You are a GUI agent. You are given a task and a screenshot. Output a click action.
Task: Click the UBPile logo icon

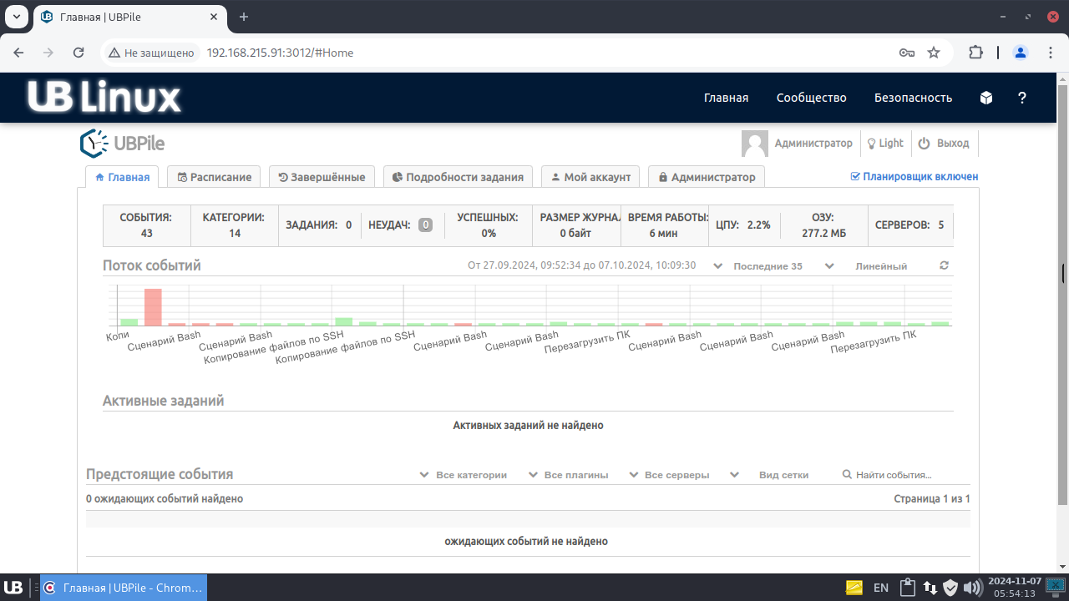(93, 143)
